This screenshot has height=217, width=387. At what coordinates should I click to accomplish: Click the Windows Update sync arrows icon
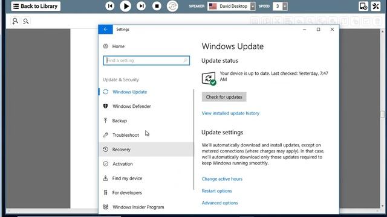106,92
